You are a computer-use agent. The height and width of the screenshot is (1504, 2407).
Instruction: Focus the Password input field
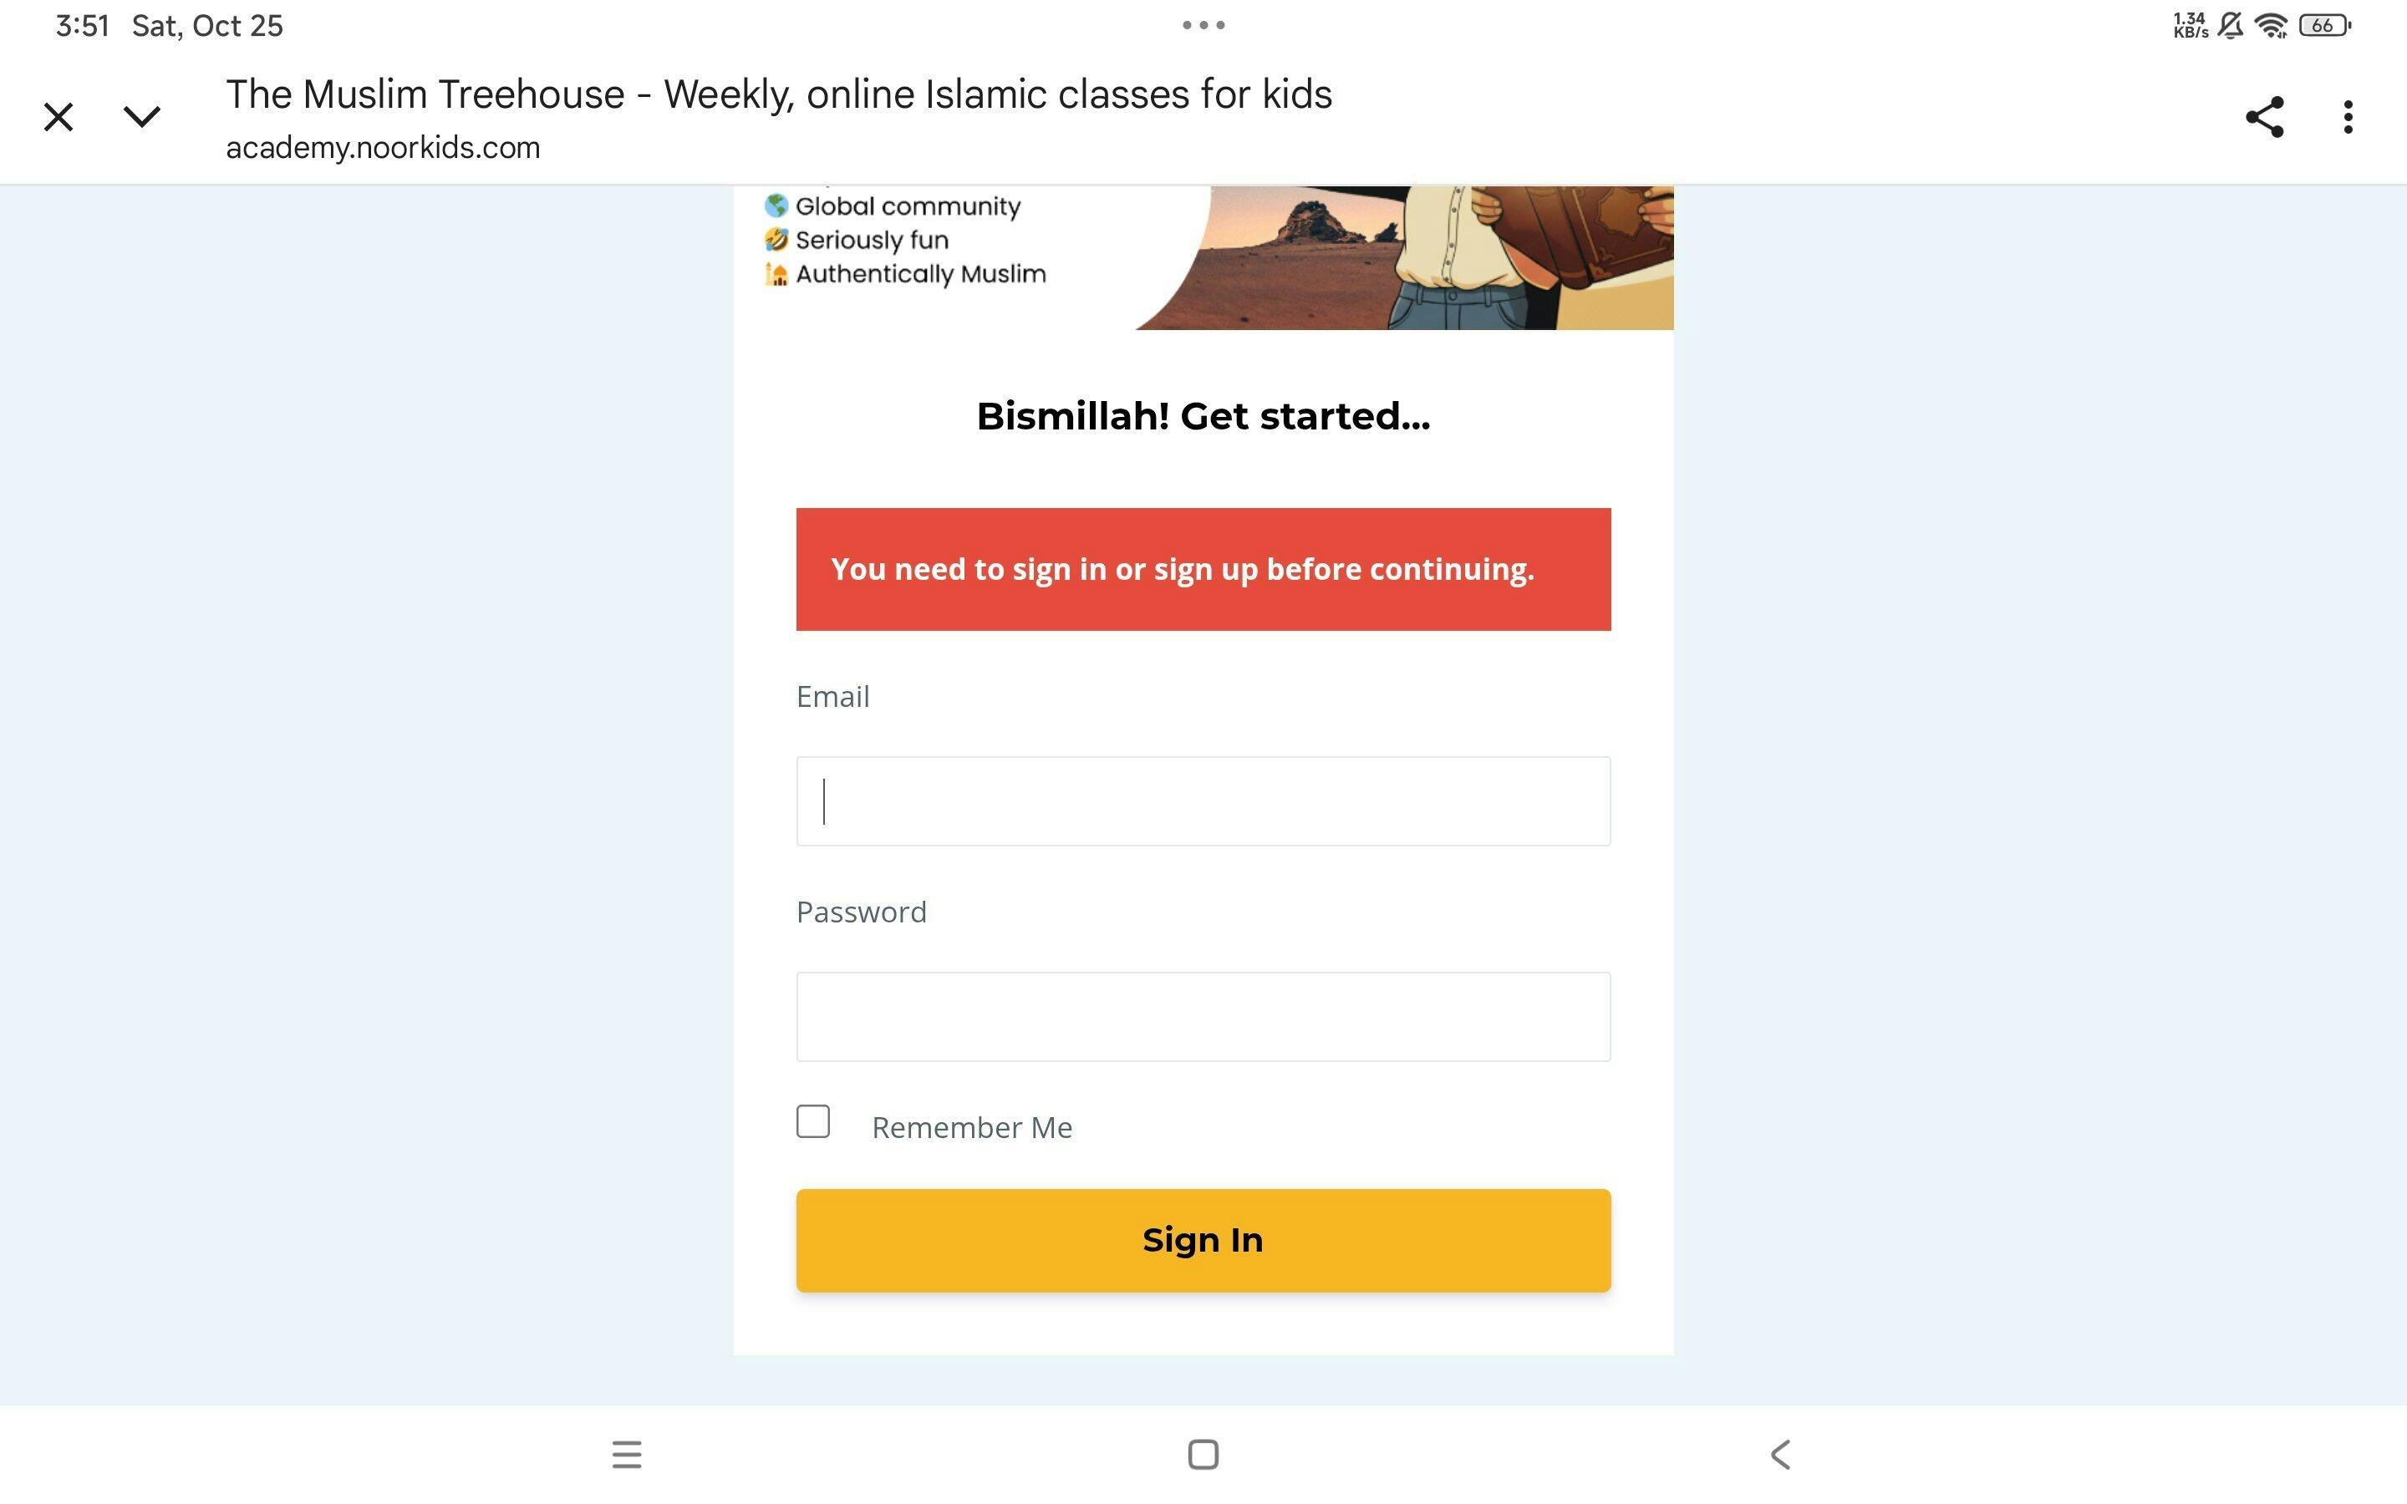click(1203, 1017)
